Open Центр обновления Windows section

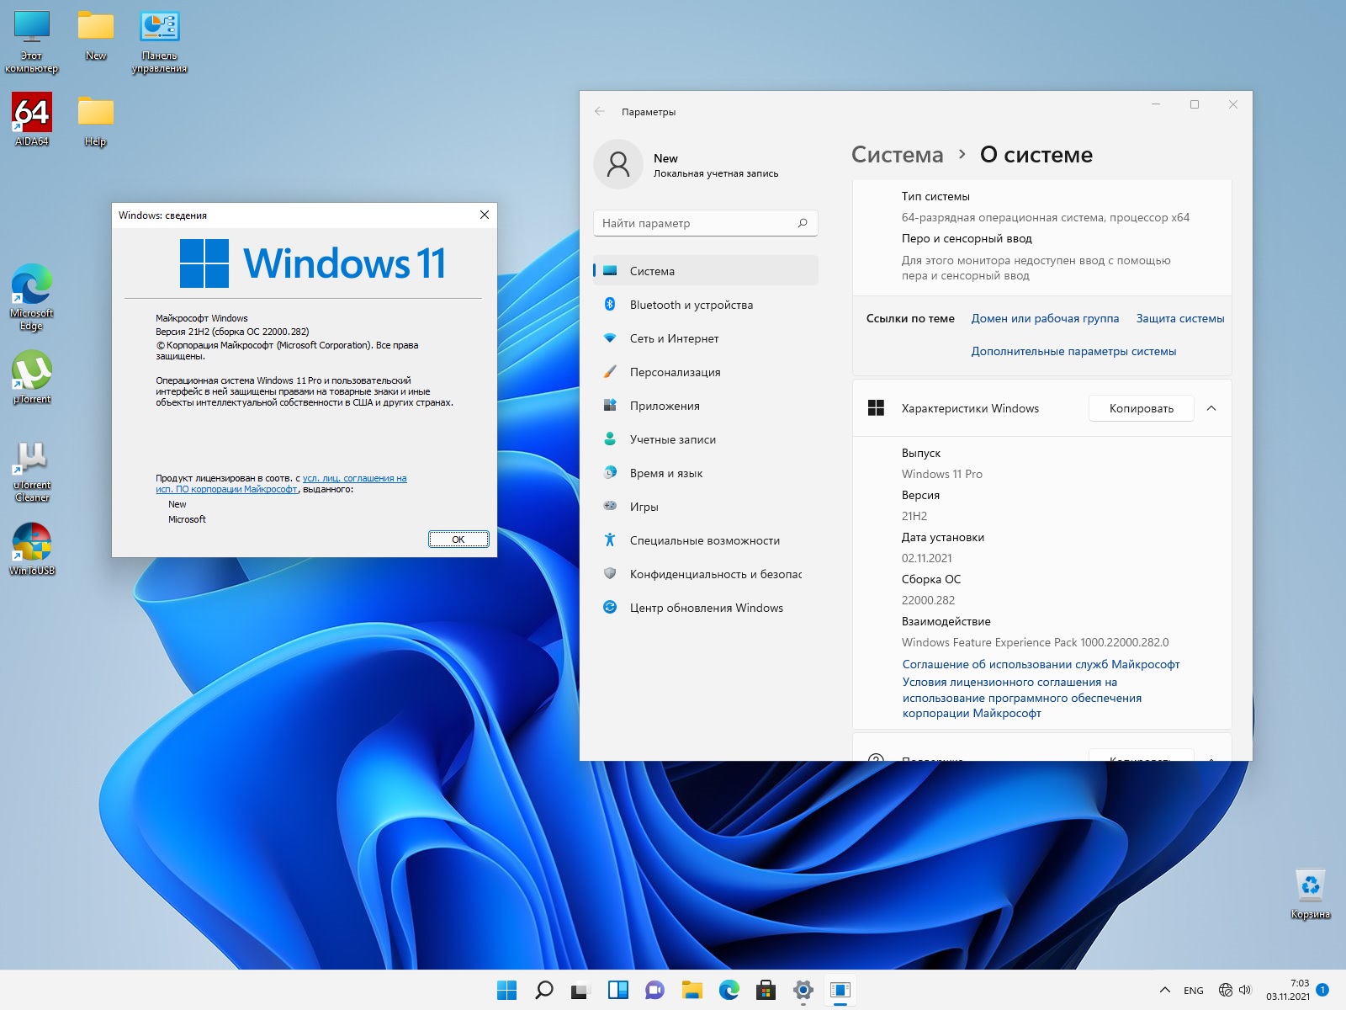click(x=706, y=608)
